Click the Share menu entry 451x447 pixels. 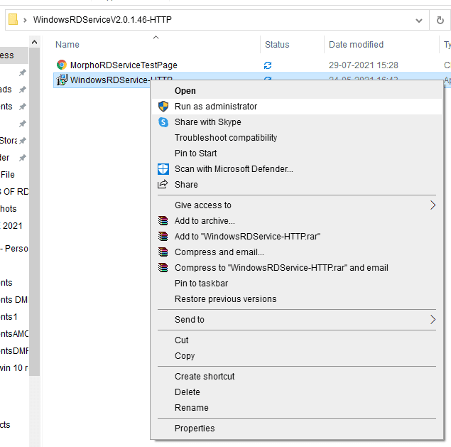pos(297,185)
